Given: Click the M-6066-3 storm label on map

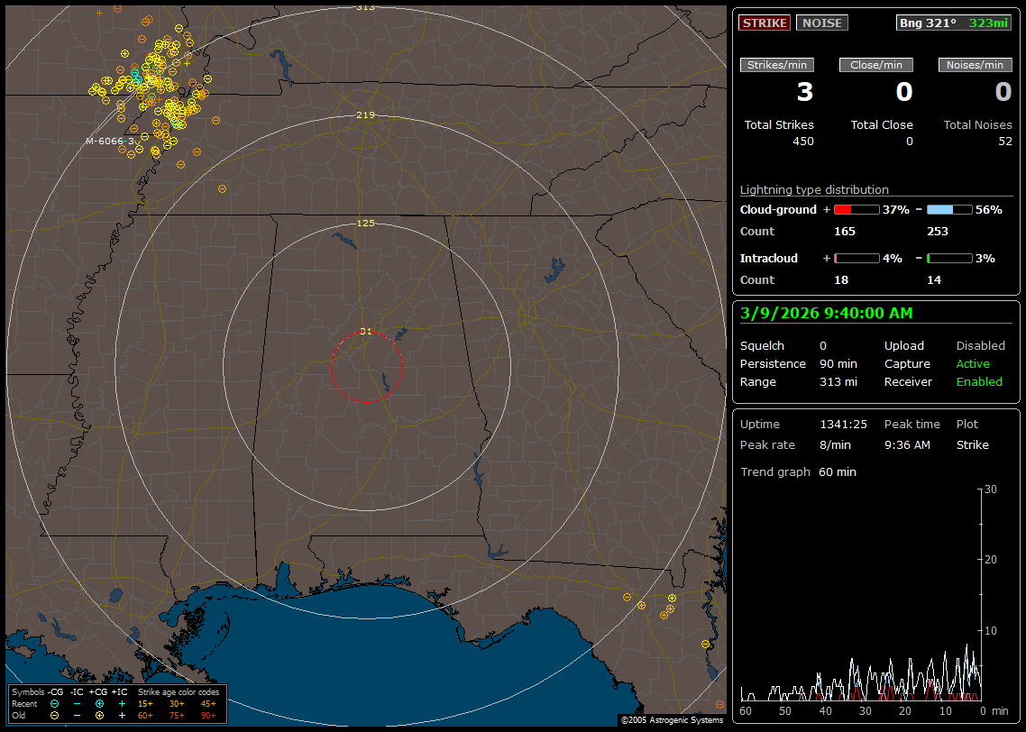Looking at the screenshot, I should pos(109,142).
